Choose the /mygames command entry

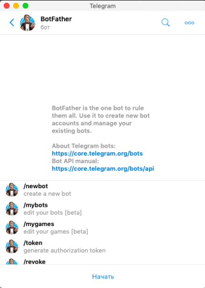click(102, 228)
